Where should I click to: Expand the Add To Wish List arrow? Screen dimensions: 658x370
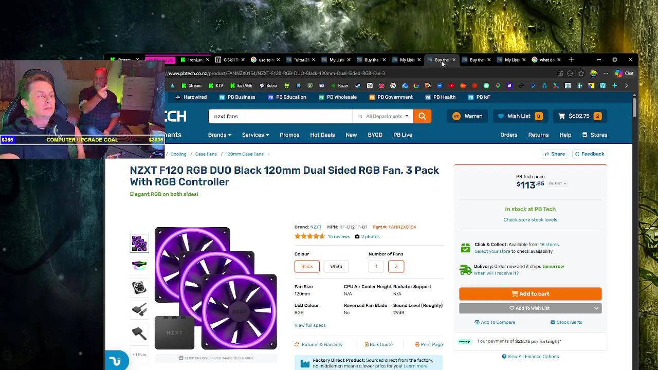596,308
